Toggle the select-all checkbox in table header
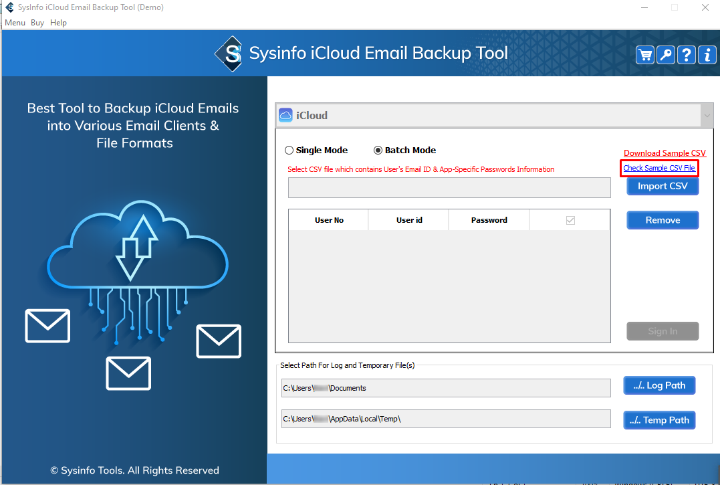The width and height of the screenshot is (720, 485). point(570,220)
